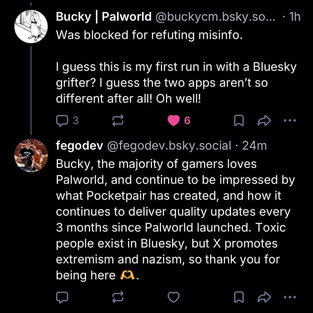Open more options on Bucky's post
This screenshot has width=313, height=313.
(x=290, y=121)
